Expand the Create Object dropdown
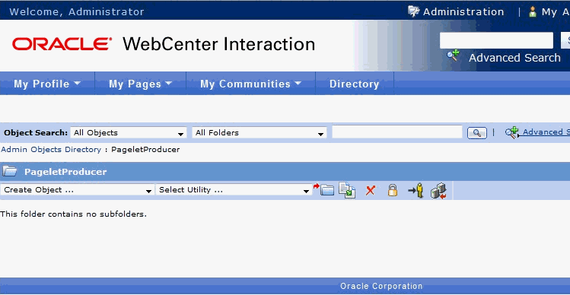The image size is (570, 295). click(77, 190)
